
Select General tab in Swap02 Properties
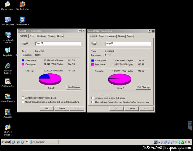tap(93, 36)
